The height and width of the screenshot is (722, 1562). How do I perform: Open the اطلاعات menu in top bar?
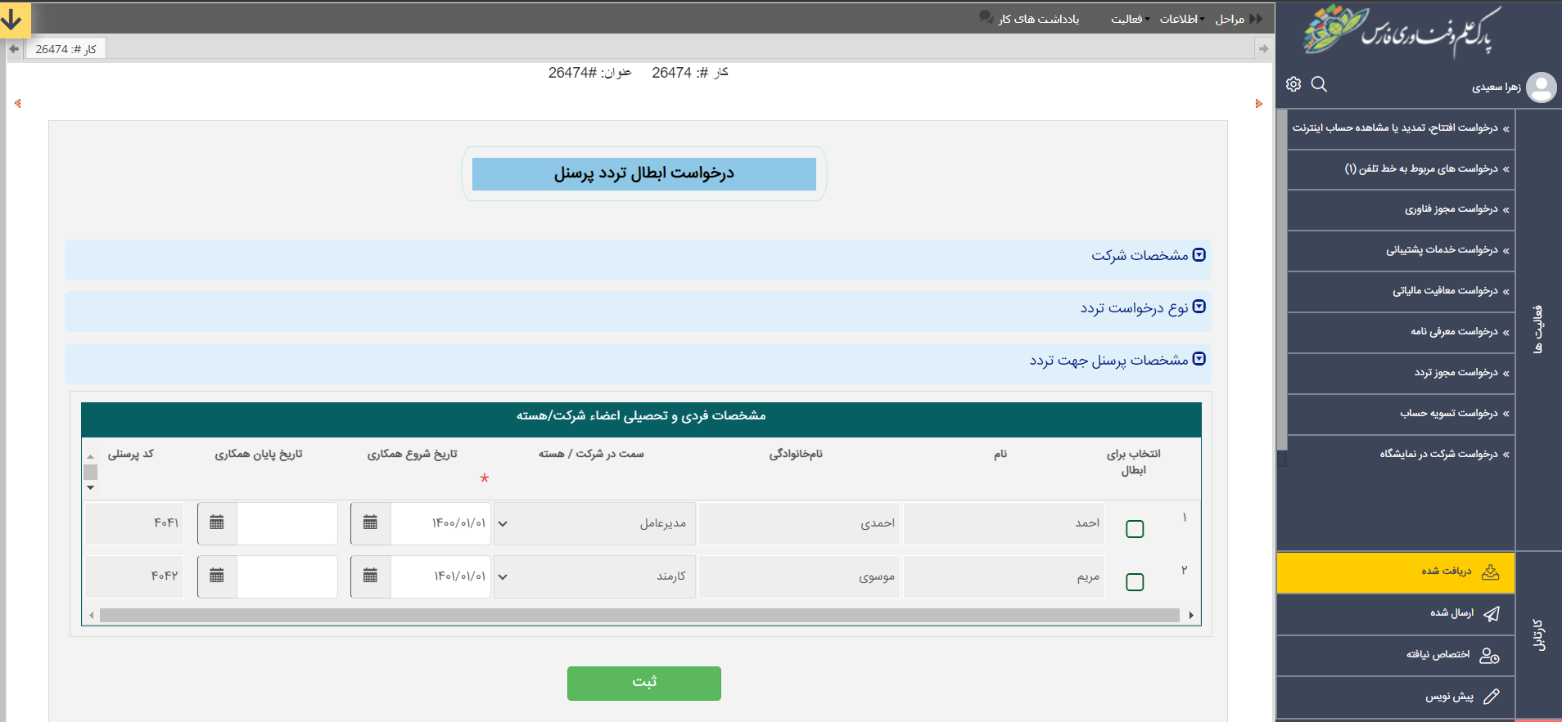tap(1181, 19)
